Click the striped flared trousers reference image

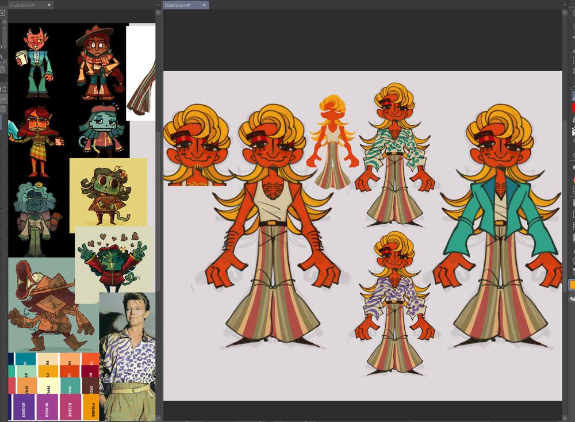coord(141,72)
